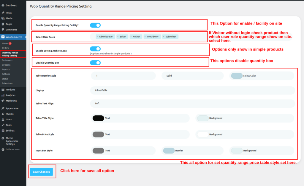Click the Appearance brush icon
The image size is (304, 186).
tap(3, 108)
